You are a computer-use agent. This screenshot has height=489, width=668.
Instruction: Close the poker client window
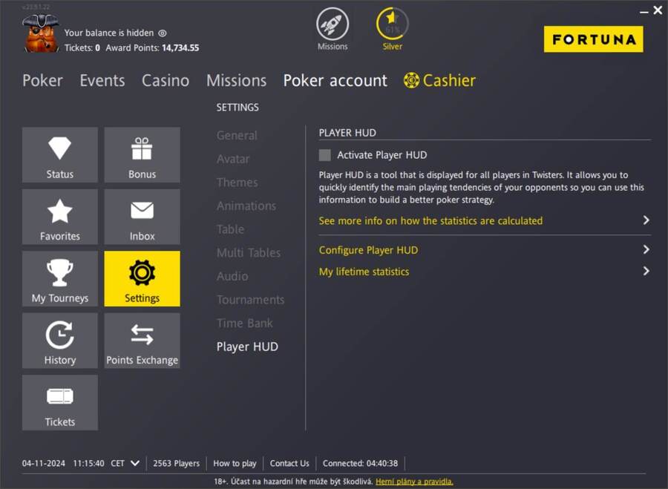[658, 10]
